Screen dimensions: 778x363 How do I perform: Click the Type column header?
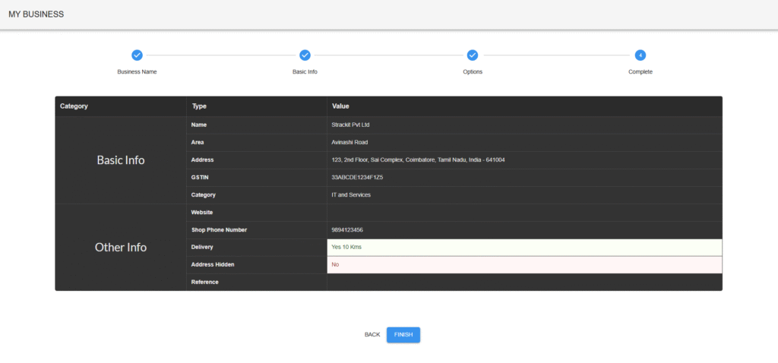200,106
